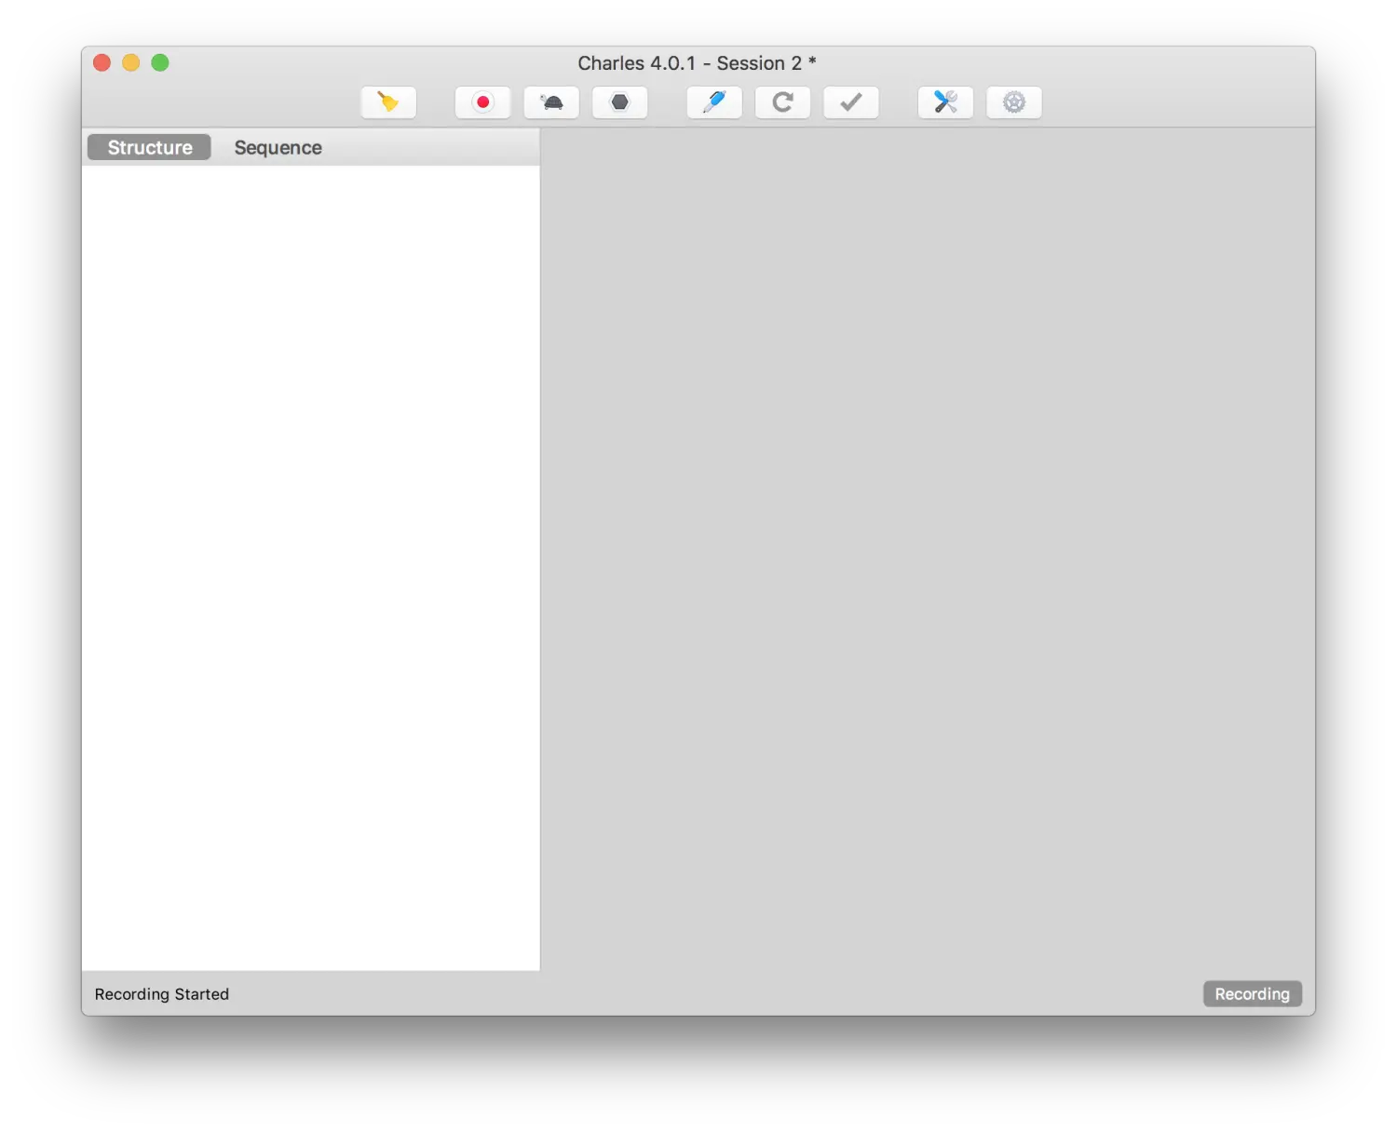Viewport: 1397px width, 1132px height.
Task: Switch to the Sequence tab
Action: coord(278,147)
